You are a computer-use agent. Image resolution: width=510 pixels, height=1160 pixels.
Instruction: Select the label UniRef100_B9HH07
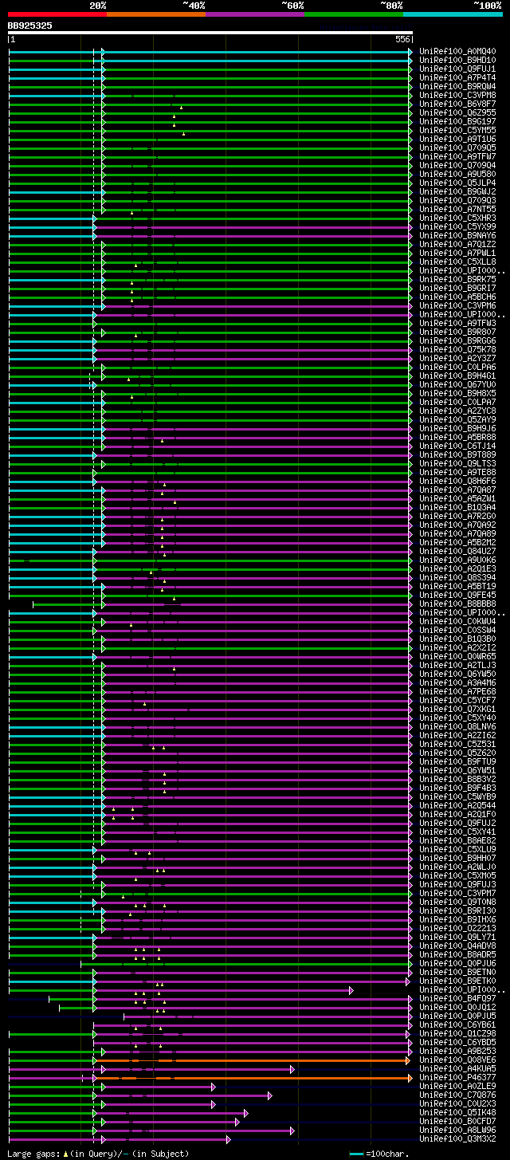coord(457,858)
